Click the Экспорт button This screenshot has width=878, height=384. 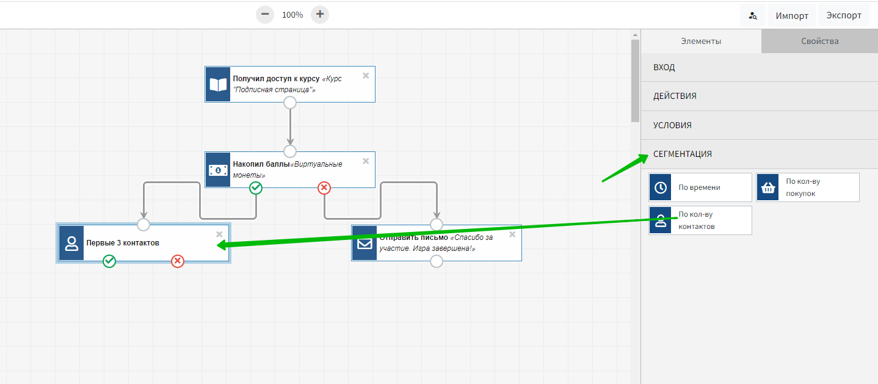pos(844,16)
